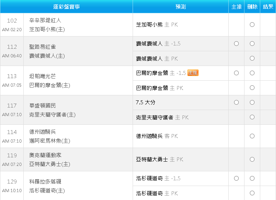Click prediction 德州遊騎兵 客 PK
Screen dimensions: 276x200
tap(157, 136)
